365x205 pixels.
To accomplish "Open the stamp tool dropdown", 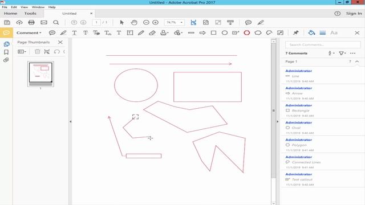I will coord(164,33).
